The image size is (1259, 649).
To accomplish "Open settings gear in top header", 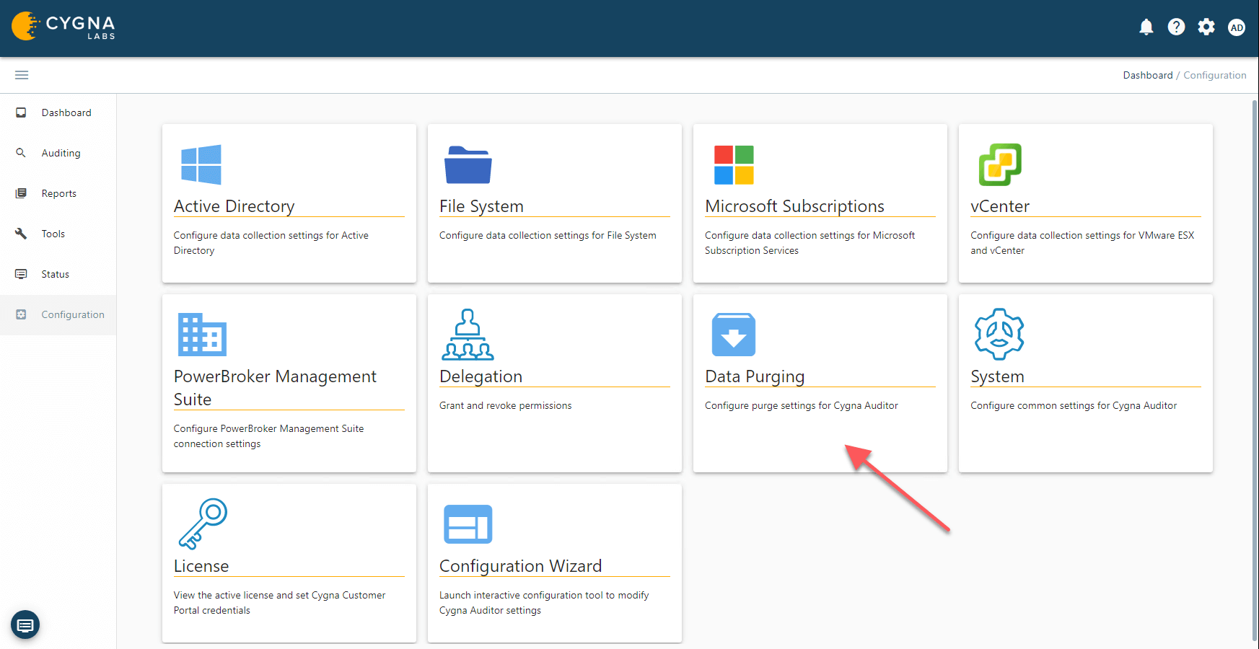I will 1206,27.
